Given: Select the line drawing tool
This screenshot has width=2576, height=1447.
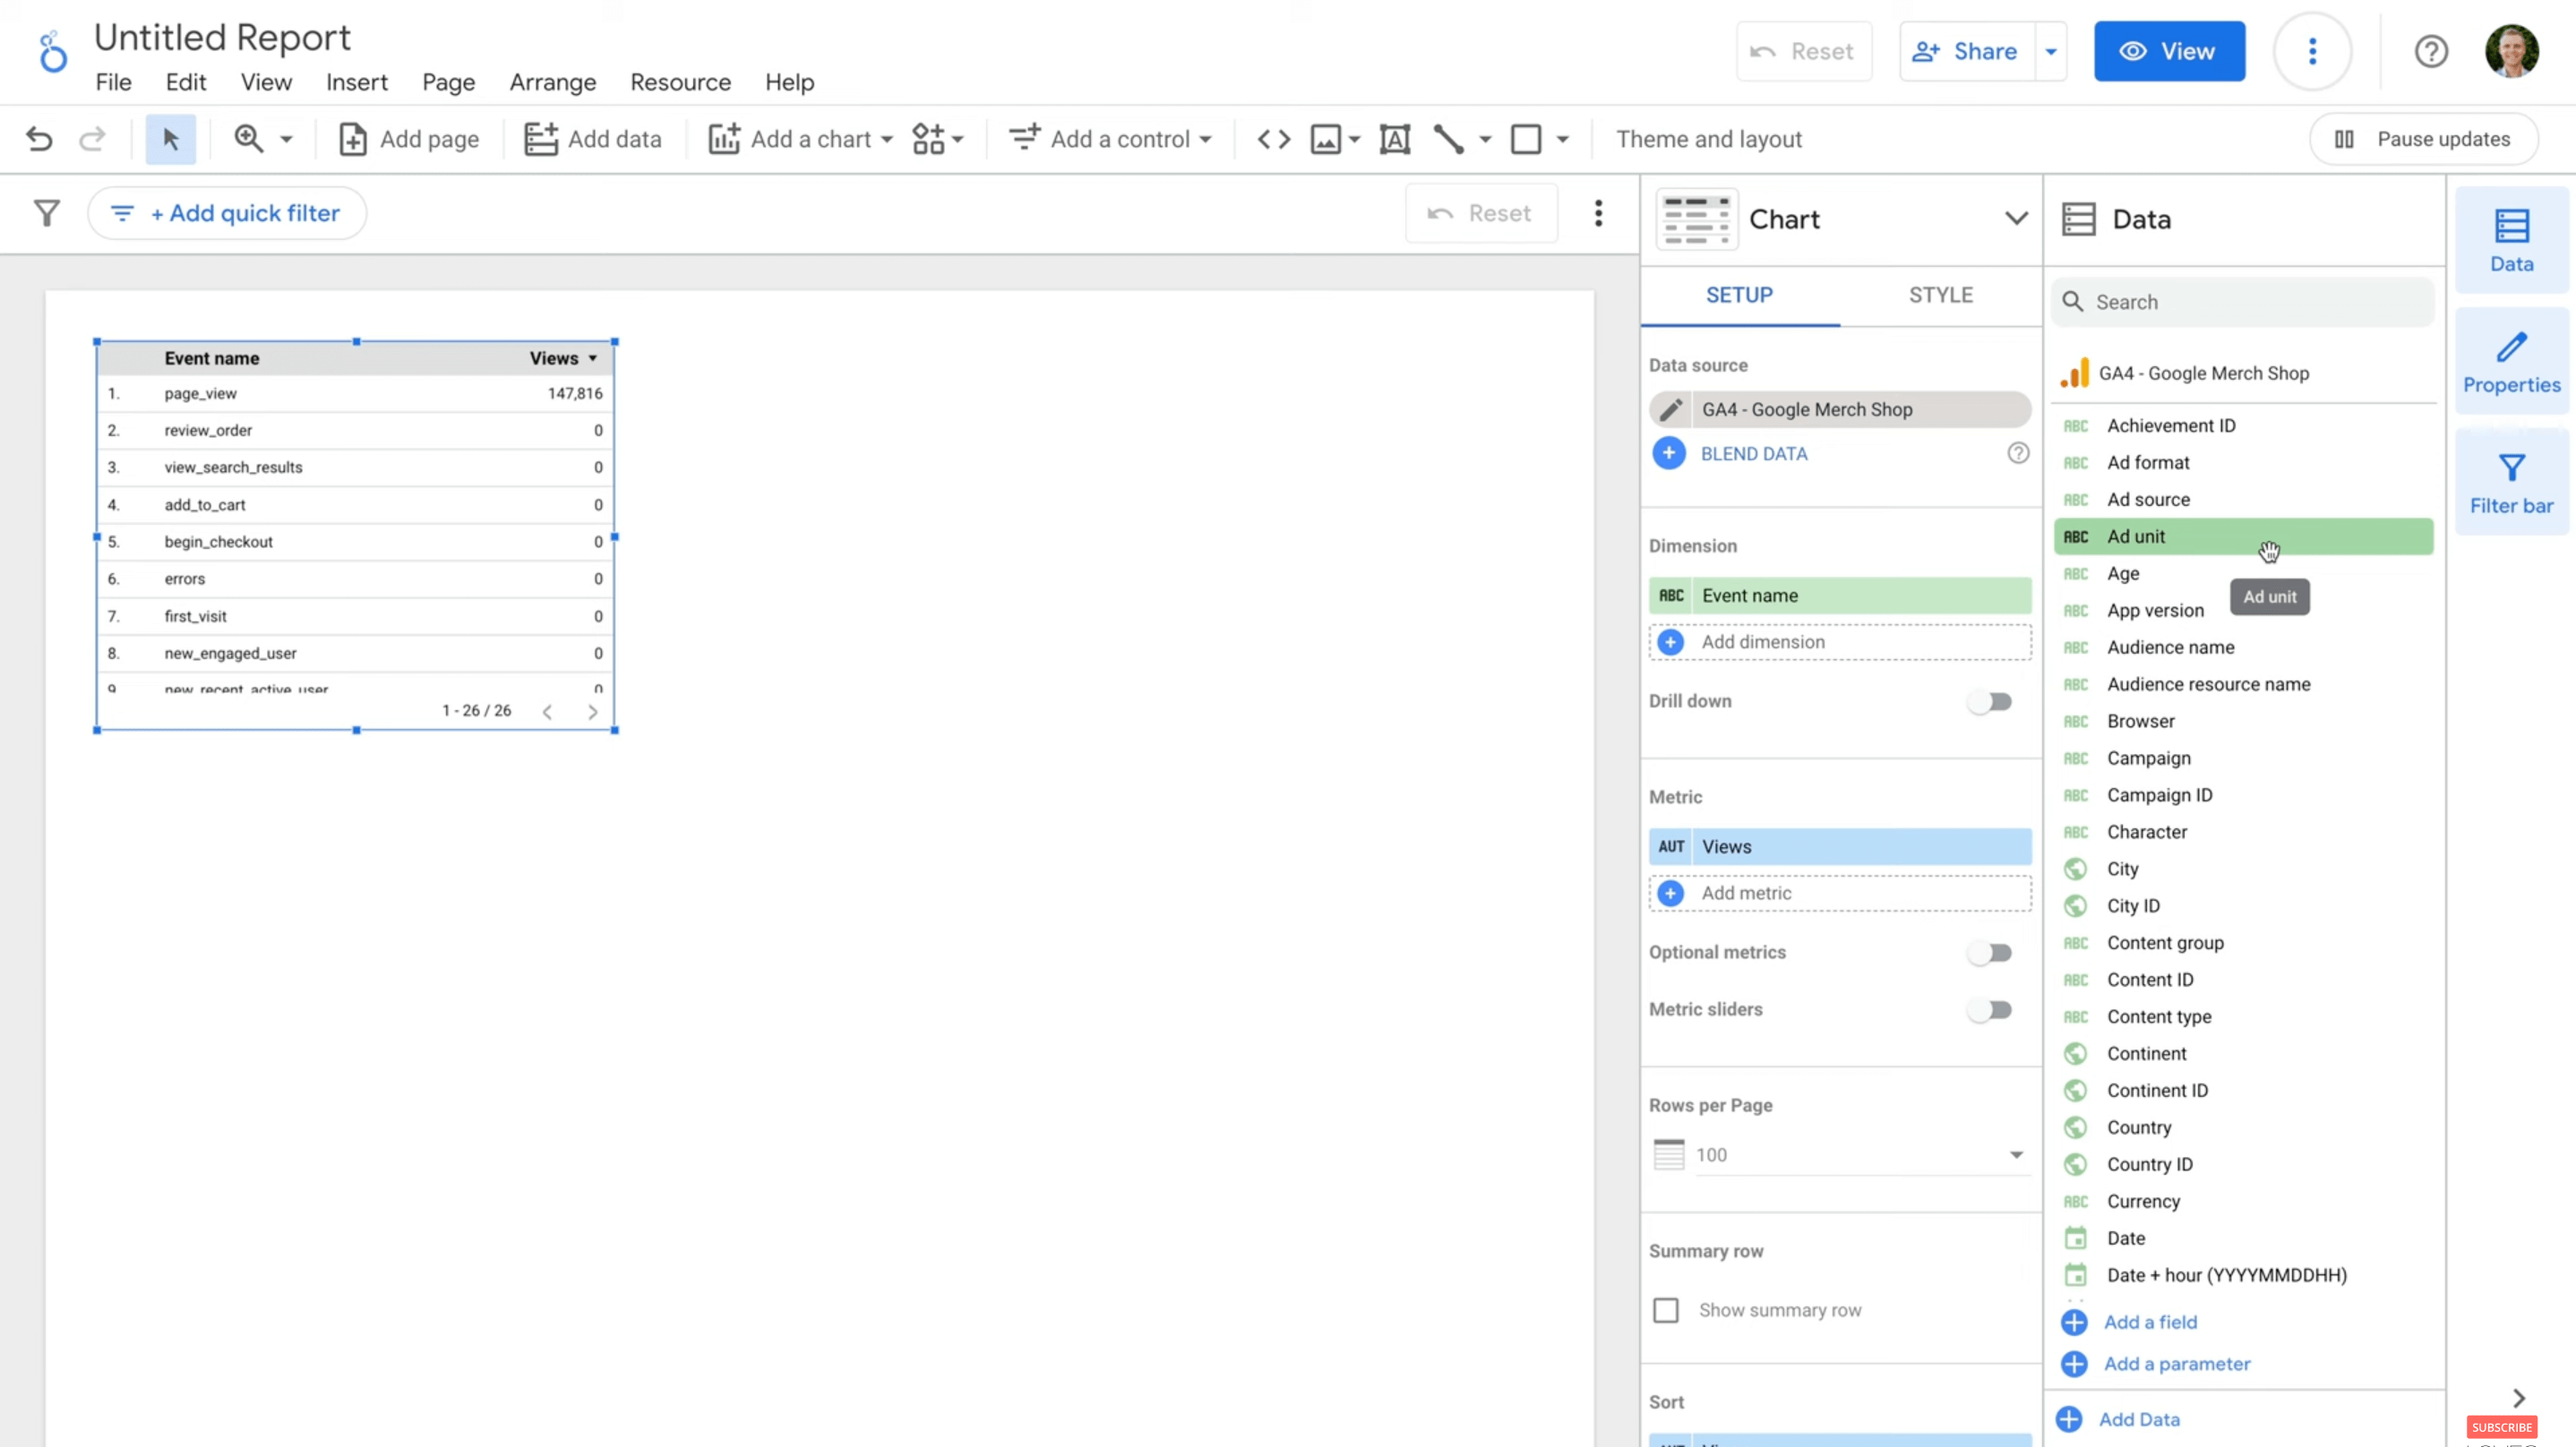Looking at the screenshot, I should [1449, 139].
